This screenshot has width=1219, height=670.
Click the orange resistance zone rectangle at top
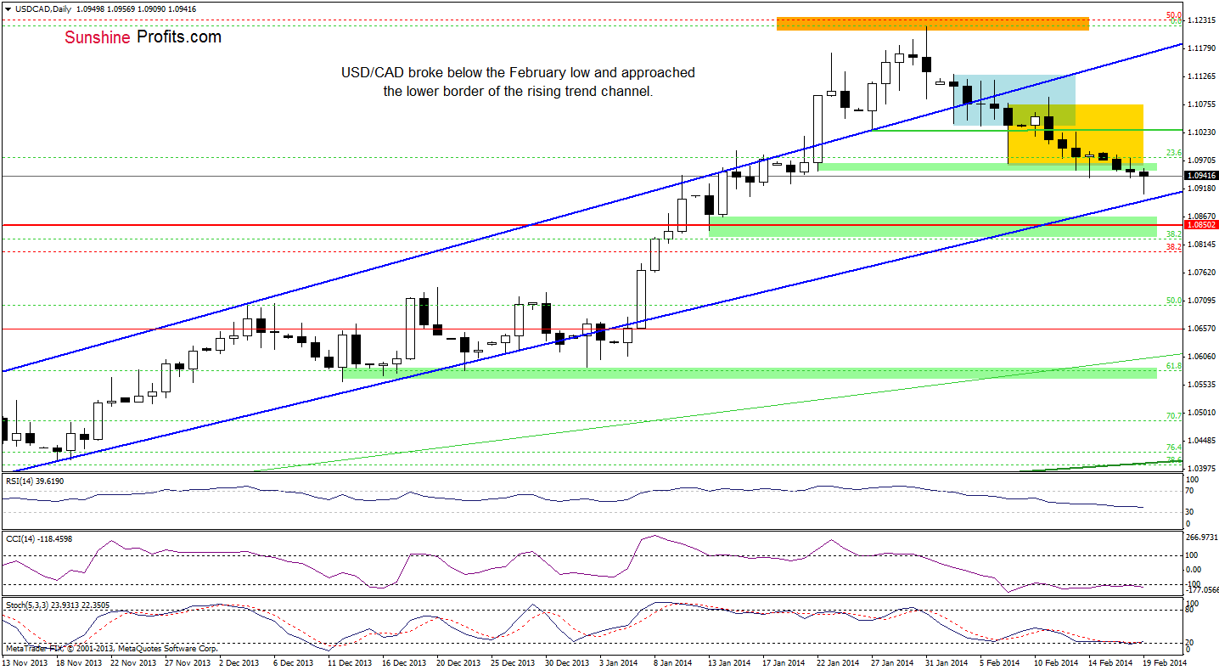click(x=932, y=24)
